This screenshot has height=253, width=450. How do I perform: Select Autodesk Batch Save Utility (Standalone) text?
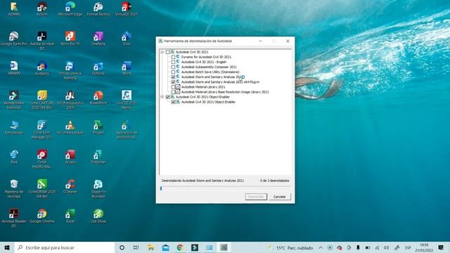210,72
